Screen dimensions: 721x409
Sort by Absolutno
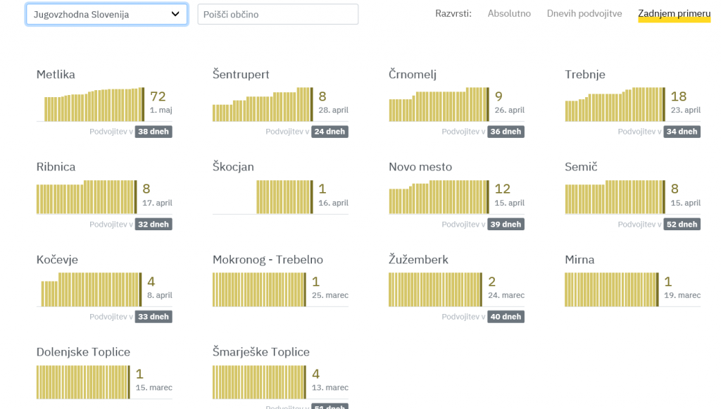509,14
